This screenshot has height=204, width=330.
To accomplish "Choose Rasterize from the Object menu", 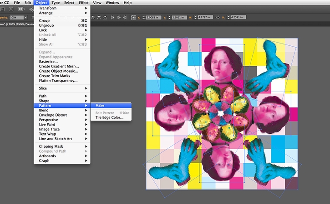I will coord(48,62).
